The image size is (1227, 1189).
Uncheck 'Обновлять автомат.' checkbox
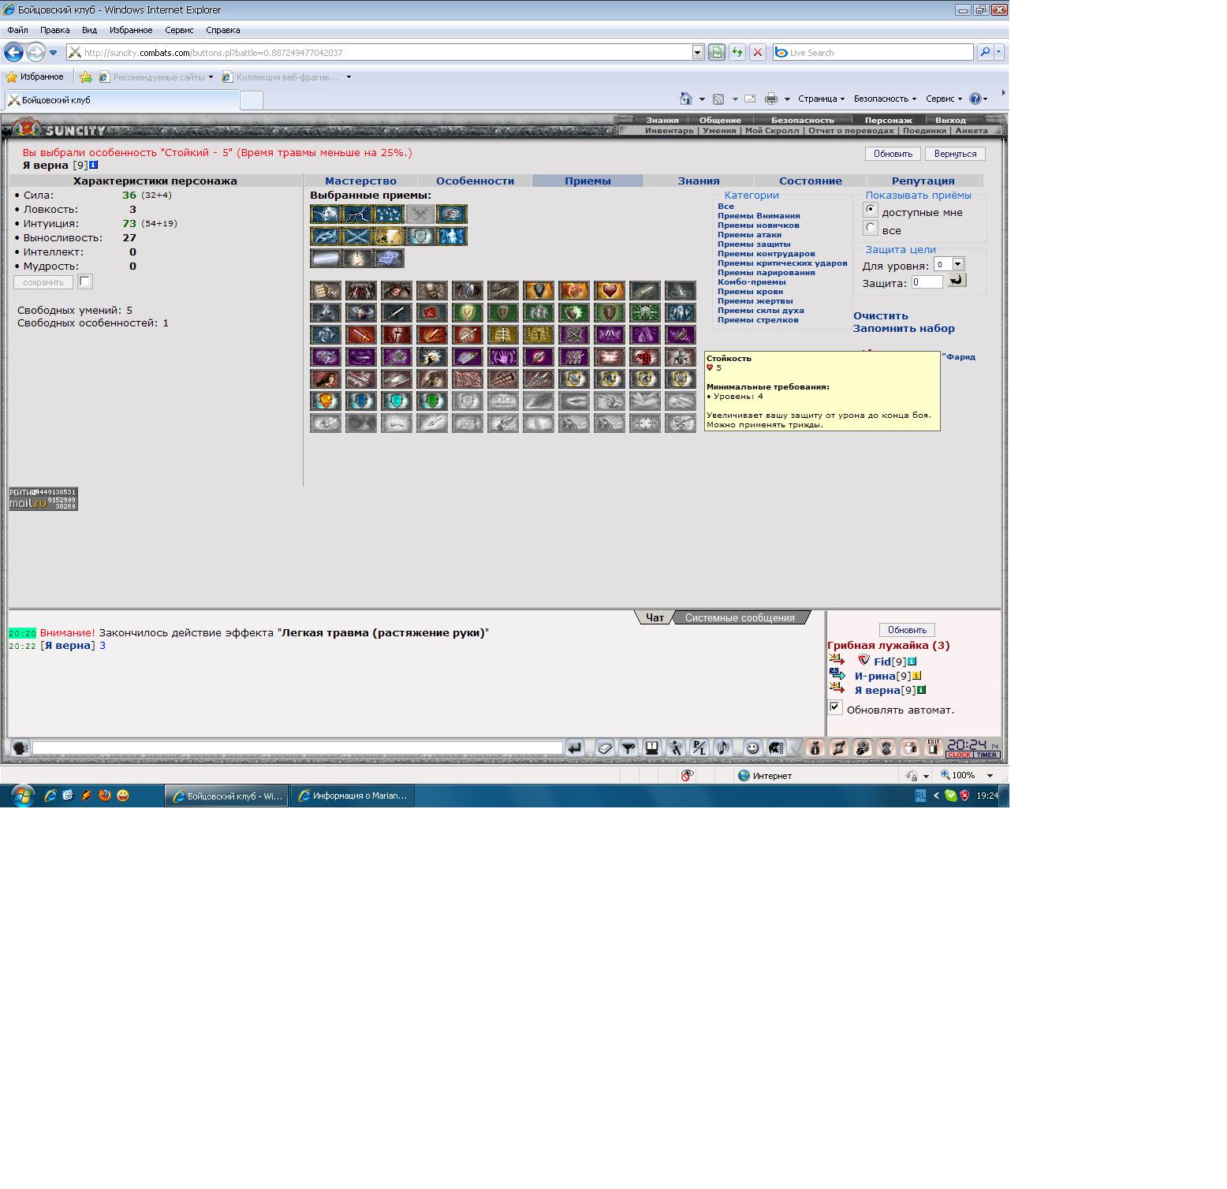coord(835,707)
